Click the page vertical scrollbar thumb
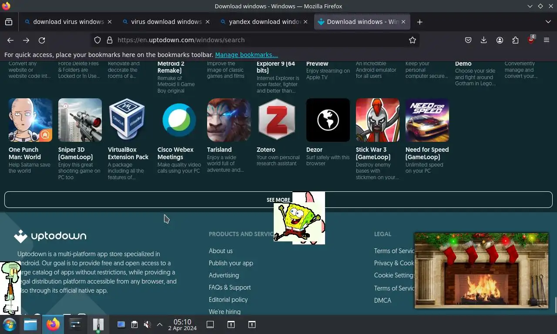 pos(555,305)
